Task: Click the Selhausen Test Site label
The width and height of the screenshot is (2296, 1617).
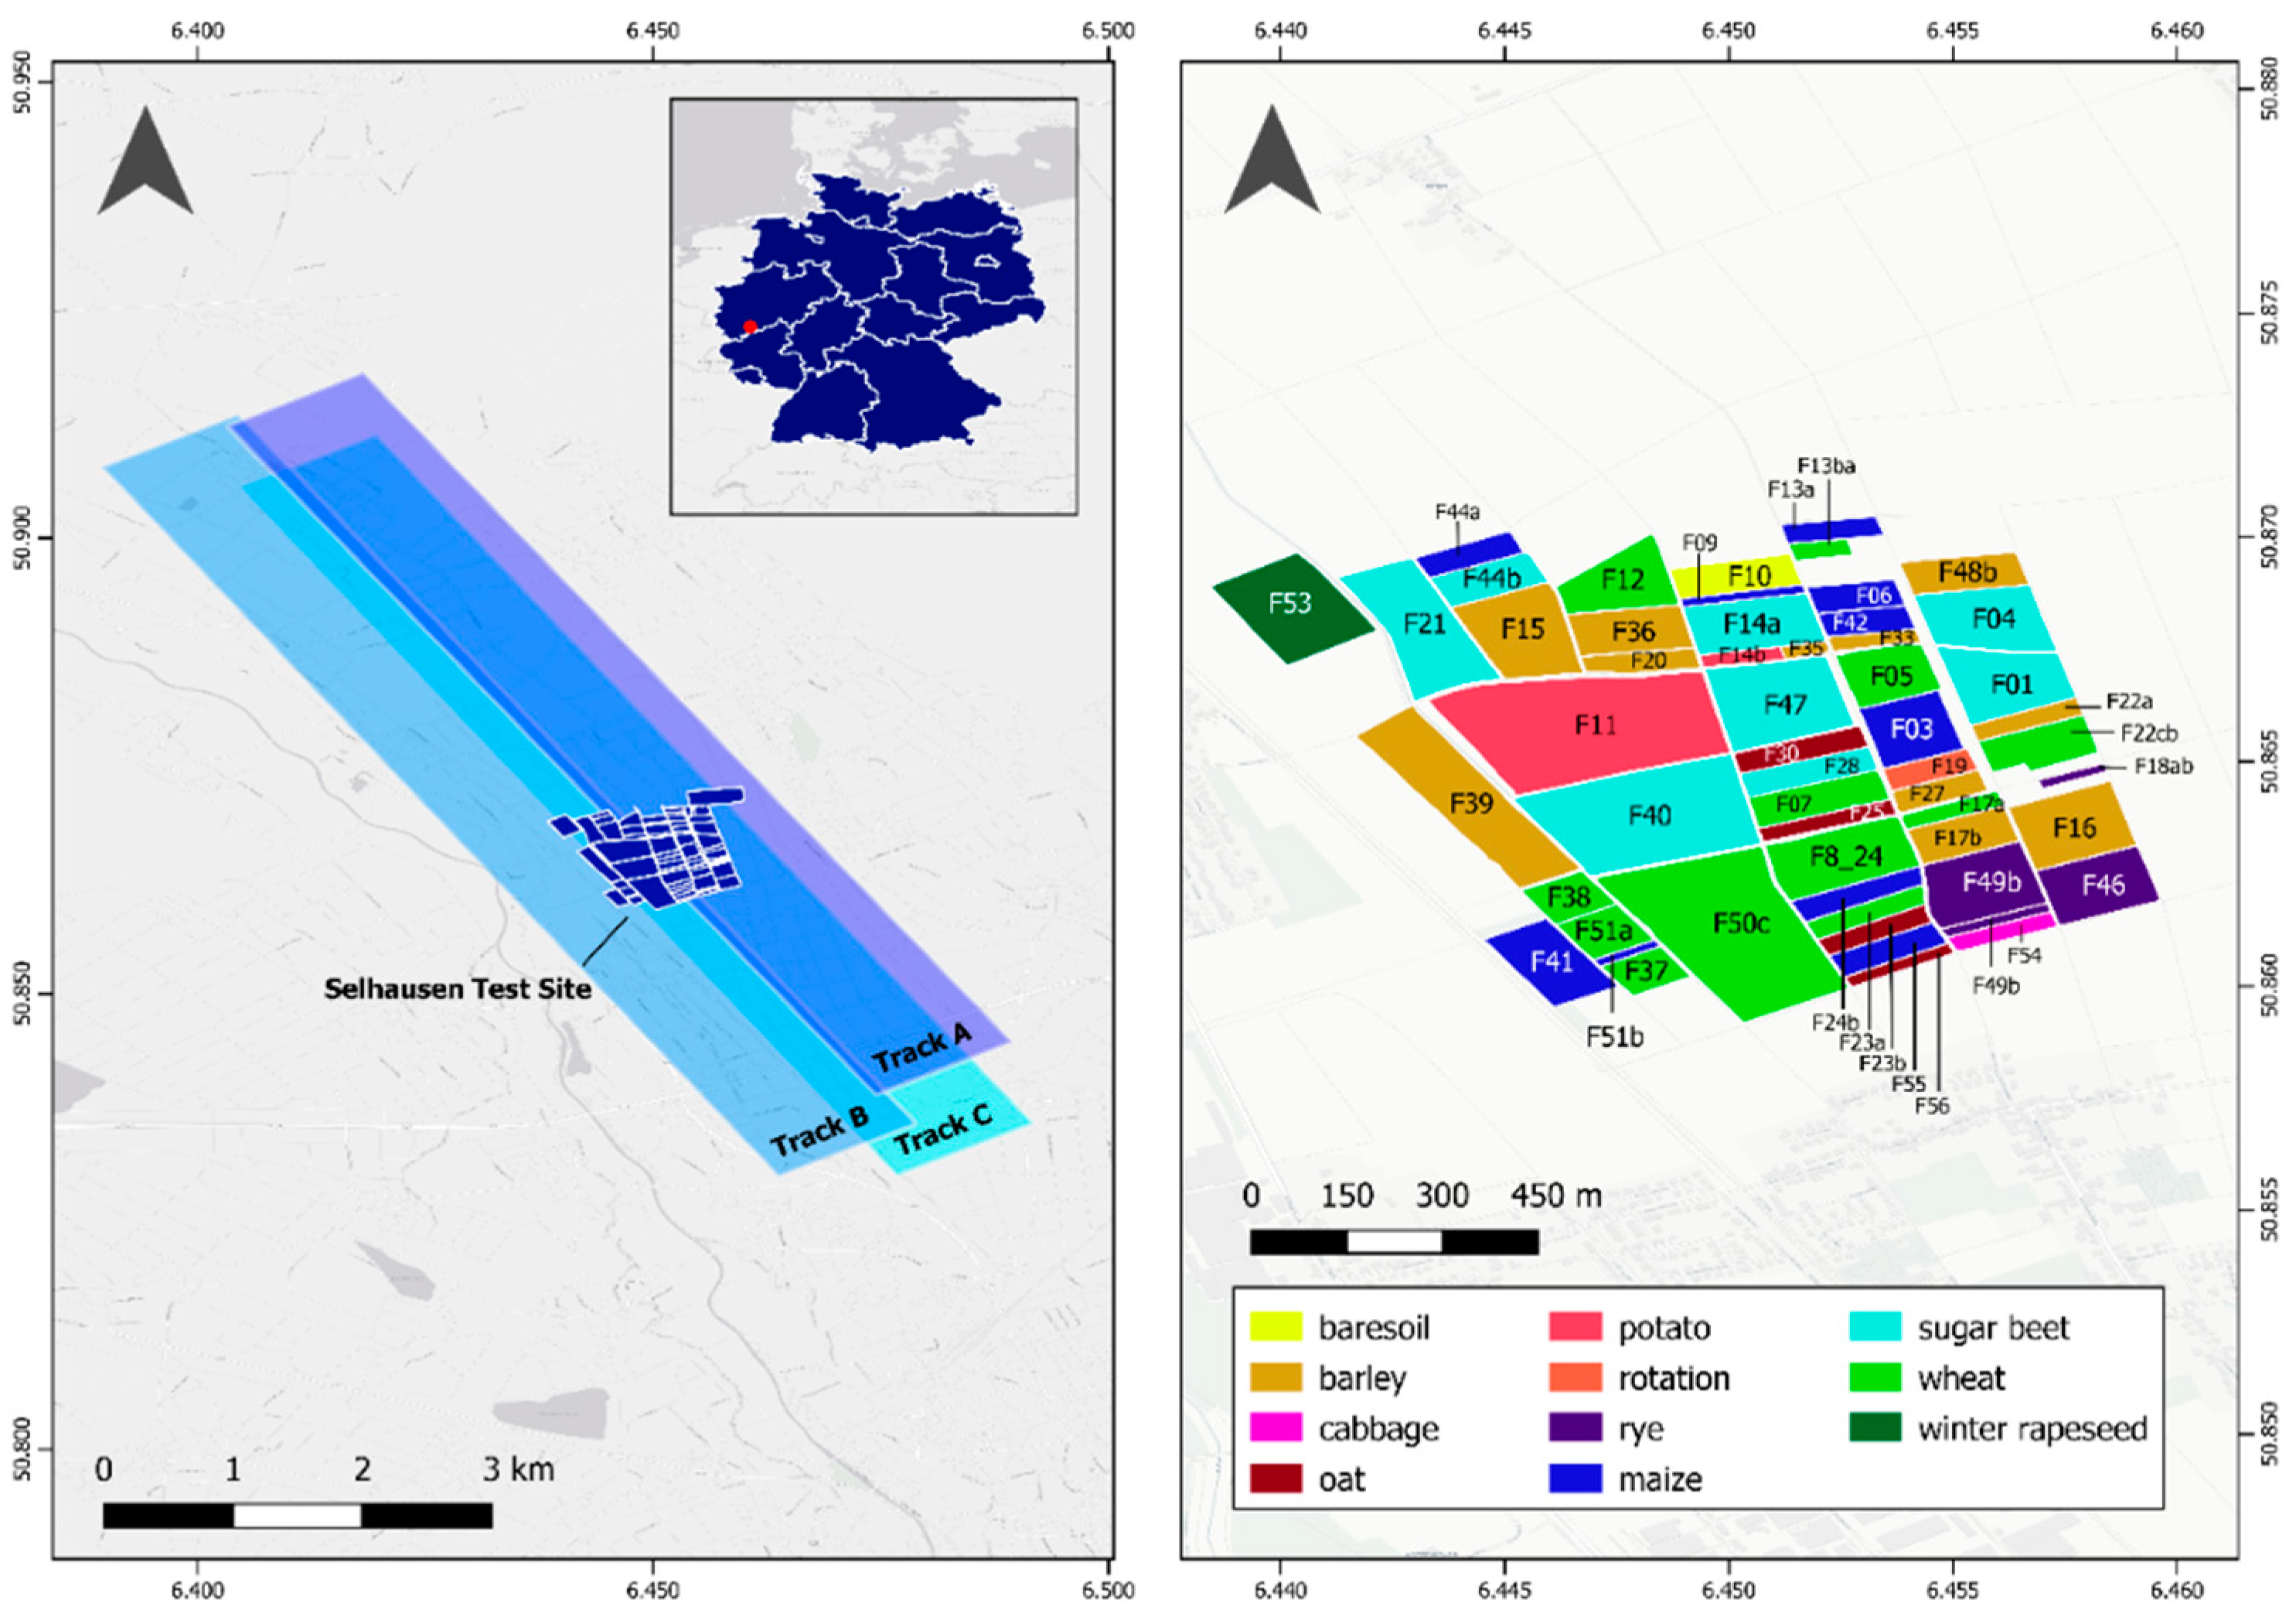Action: coord(457,988)
